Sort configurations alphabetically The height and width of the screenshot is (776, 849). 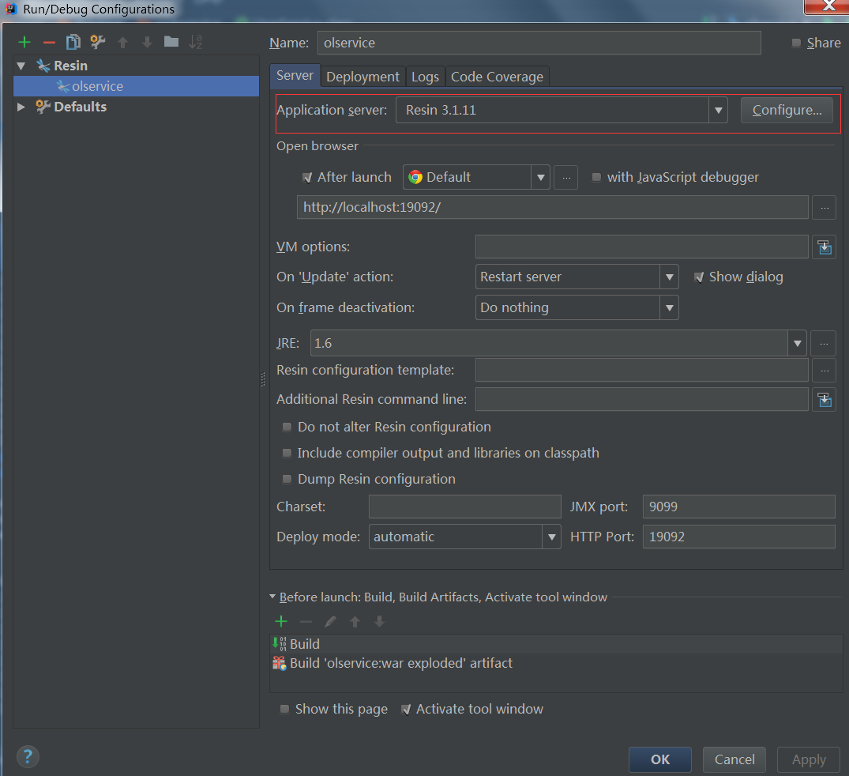tap(195, 42)
